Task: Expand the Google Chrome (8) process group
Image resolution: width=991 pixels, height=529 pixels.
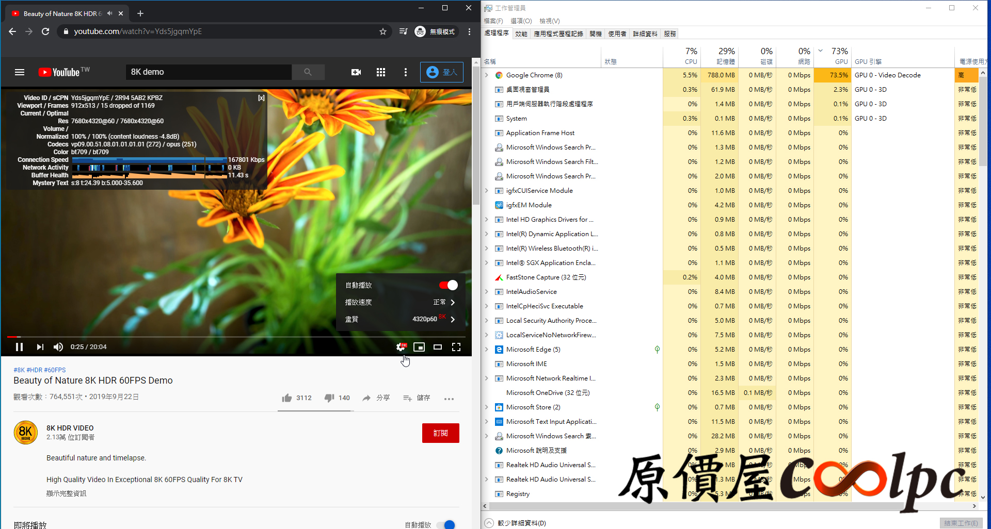Action: click(x=486, y=75)
